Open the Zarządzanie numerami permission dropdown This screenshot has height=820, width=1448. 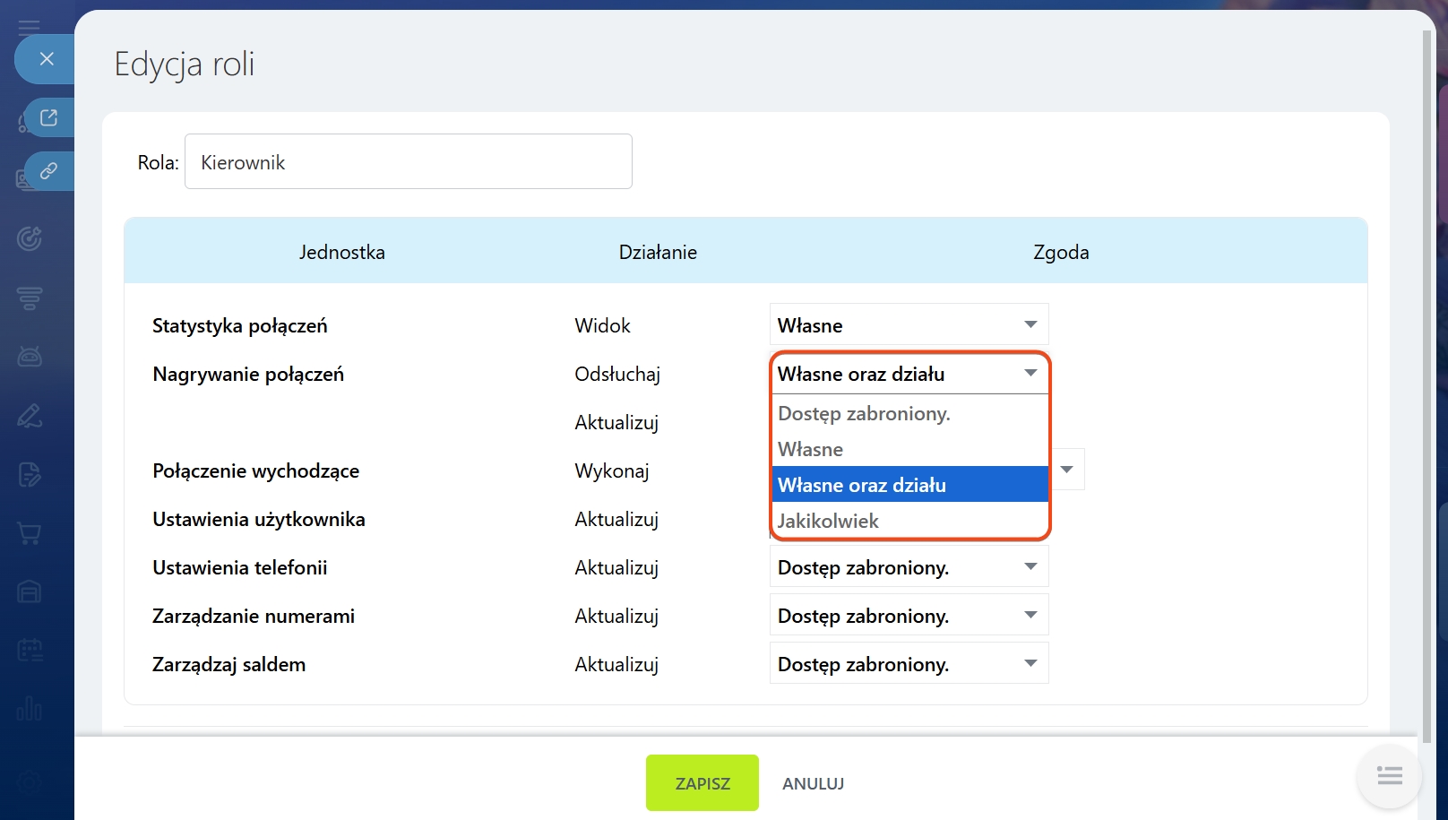tap(909, 616)
